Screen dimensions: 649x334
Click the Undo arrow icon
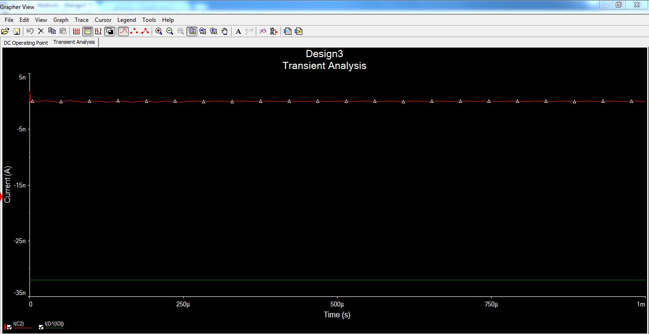(30, 31)
